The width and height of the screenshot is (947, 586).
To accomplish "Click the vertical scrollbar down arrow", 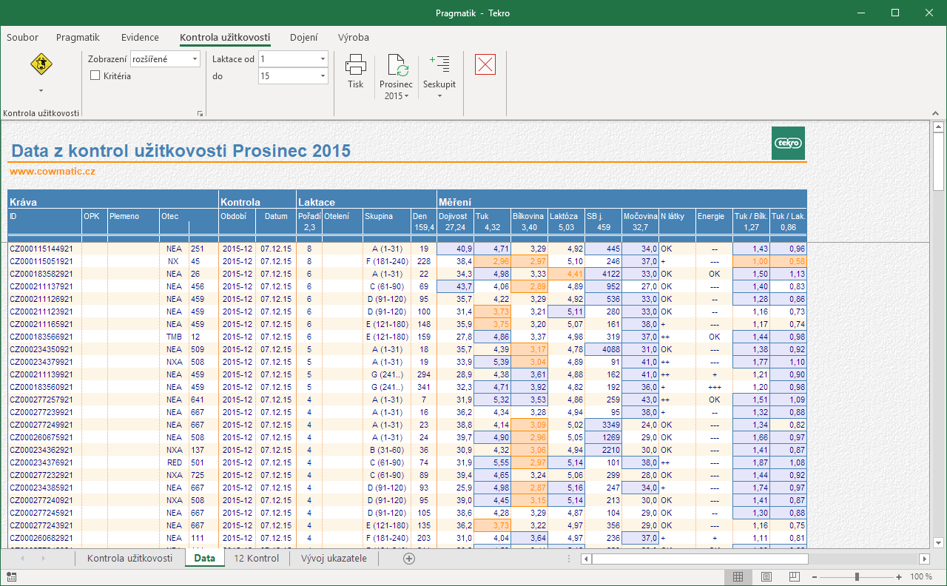I will (x=938, y=542).
